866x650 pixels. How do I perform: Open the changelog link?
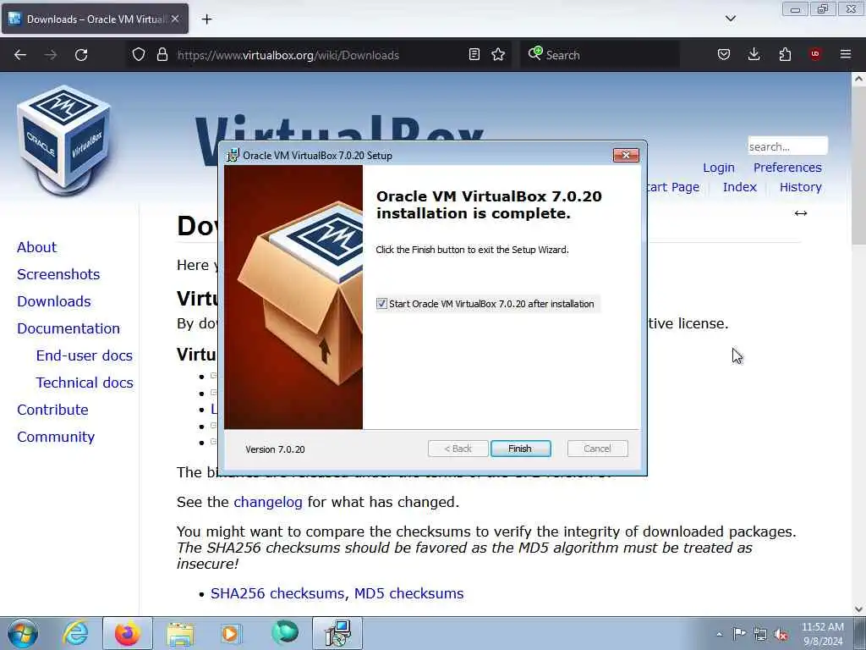click(268, 502)
